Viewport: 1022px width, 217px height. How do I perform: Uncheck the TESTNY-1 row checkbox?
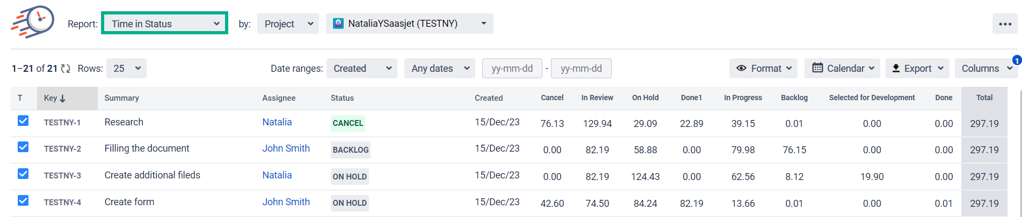(x=23, y=121)
